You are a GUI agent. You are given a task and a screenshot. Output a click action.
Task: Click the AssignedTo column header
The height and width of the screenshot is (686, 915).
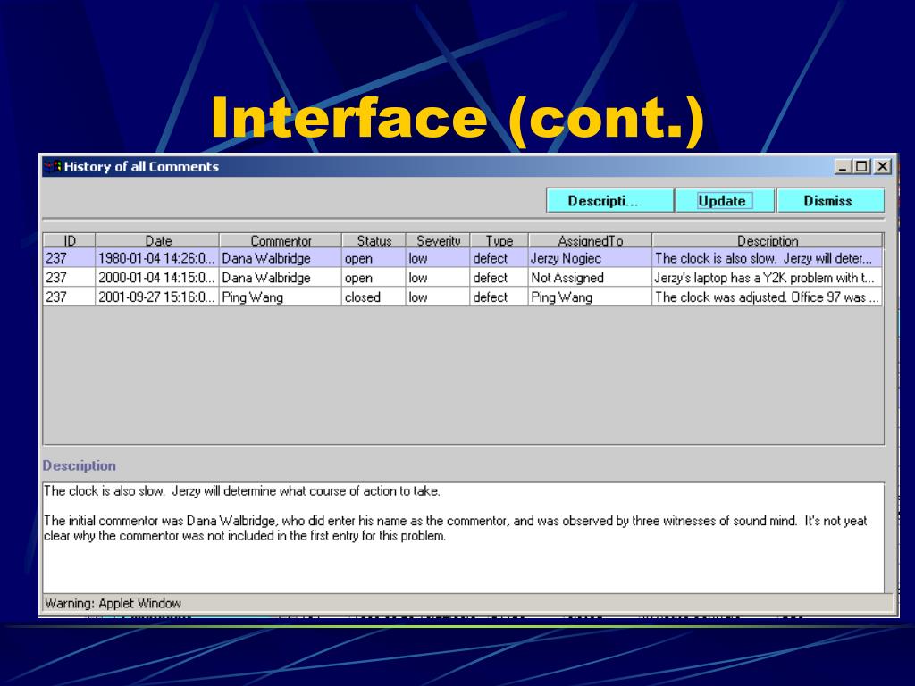pyautogui.click(x=590, y=240)
